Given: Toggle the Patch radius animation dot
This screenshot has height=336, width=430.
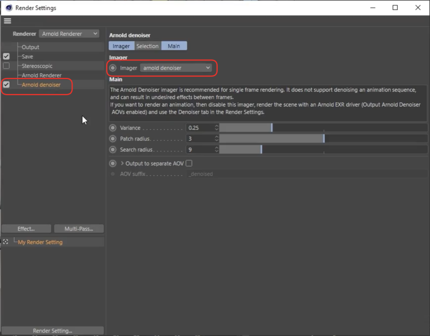Looking at the screenshot, I should coord(113,139).
